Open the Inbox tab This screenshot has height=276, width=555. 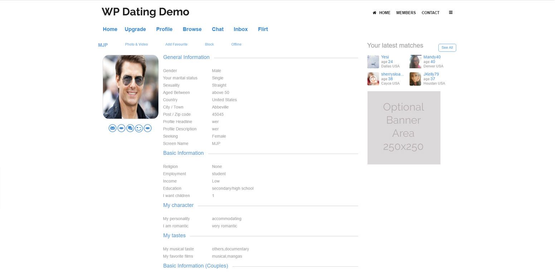[241, 29]
